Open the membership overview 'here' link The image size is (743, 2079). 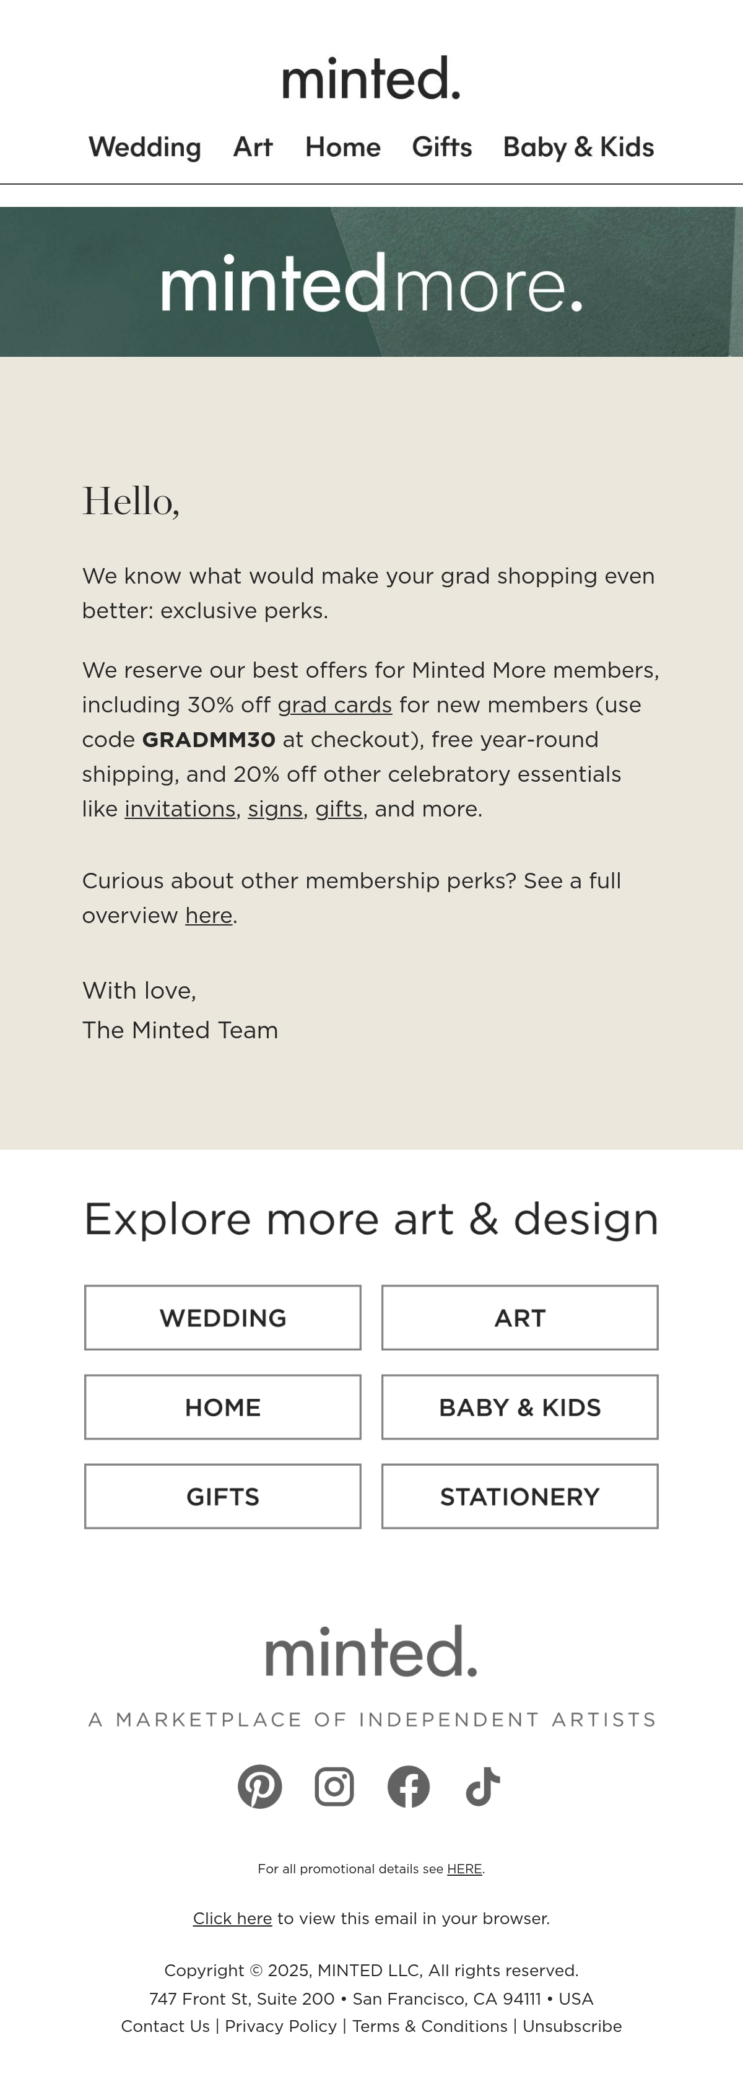(x=209, y=915)
